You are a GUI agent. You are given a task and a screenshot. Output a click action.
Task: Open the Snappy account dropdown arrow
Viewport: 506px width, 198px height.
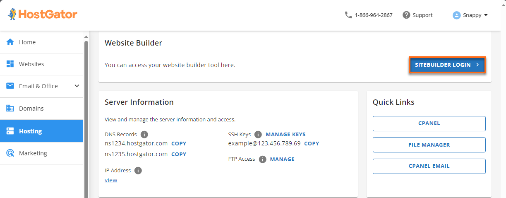coord(486,15)
